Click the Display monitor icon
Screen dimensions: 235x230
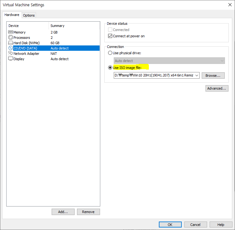10,59
